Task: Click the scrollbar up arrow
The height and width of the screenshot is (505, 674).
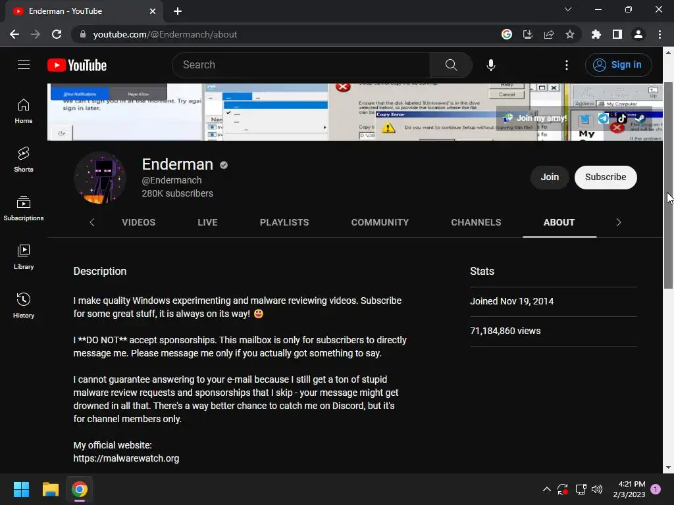Action: (x=668, y=53)
